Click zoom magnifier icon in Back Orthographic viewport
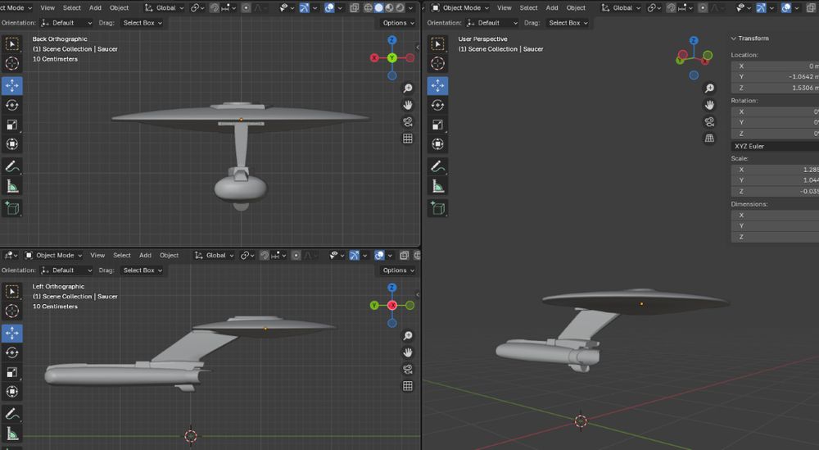 [408, 89]
